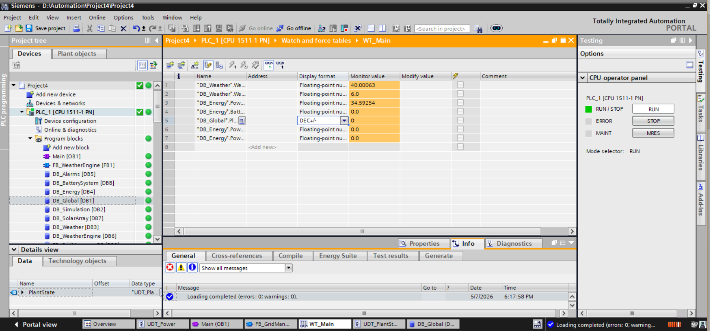
Task: Split editor space vertically icon
Action: pos(382,28)
